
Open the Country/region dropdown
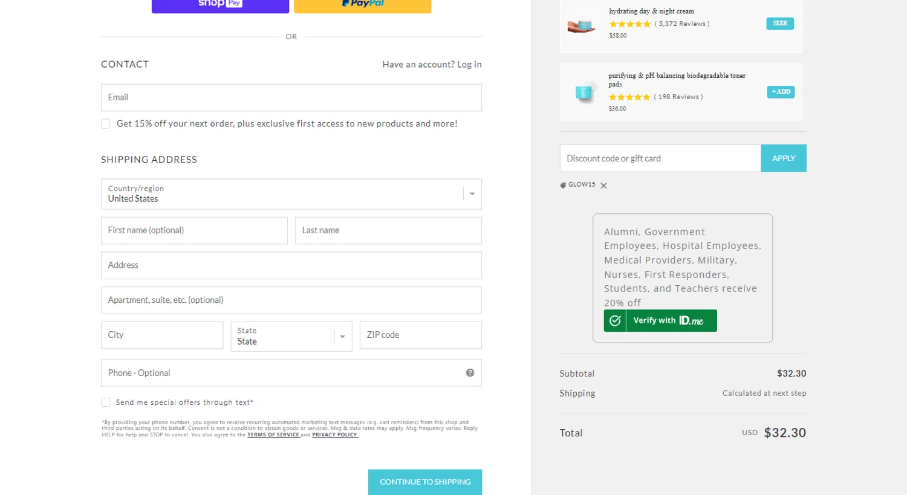291,194
